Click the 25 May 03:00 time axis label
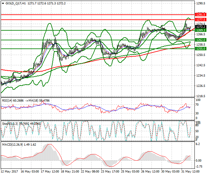The height and width of the screenshot is (175, 207). tap(130, 172)
